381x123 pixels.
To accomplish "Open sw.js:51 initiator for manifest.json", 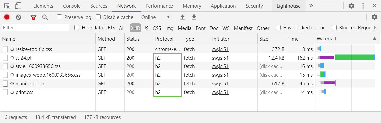I will [x=220, y=84].
